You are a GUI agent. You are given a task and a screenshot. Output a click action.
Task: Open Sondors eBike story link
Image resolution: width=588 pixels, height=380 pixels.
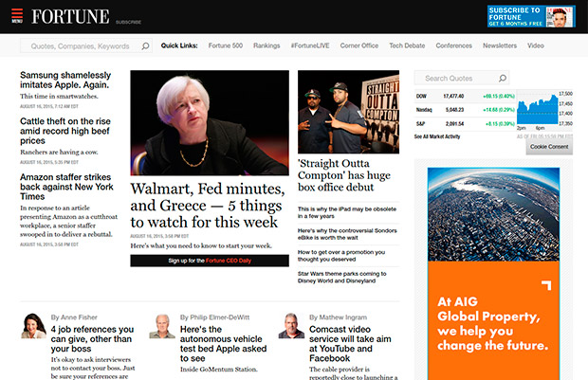click(347, 234)
